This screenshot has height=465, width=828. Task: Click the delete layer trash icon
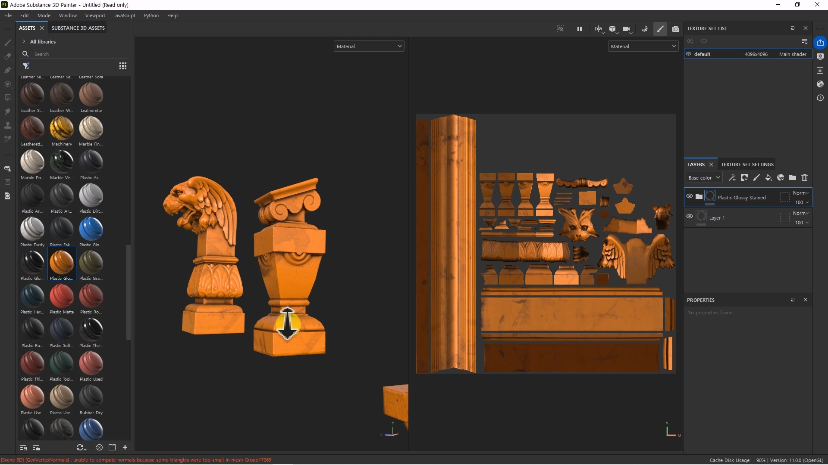click(x=805, y=177)
